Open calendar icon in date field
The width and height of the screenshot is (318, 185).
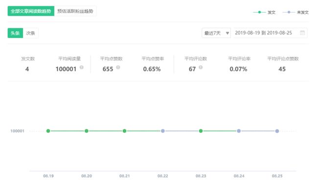click(302, 33)
